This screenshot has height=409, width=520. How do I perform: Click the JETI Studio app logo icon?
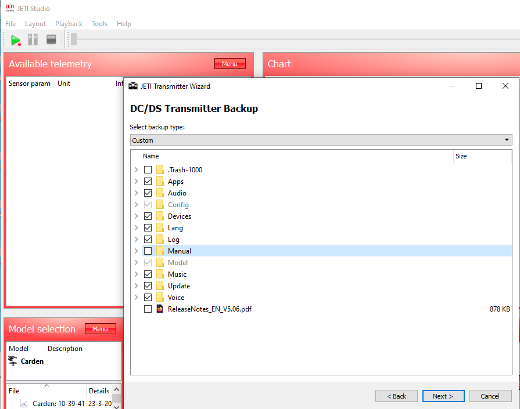[x=10, y=8]
